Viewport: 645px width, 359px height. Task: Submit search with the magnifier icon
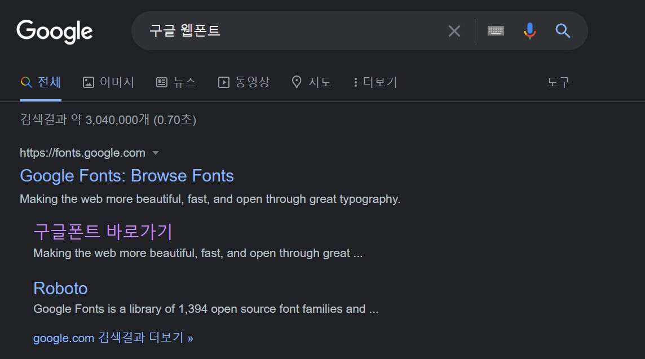(x=563, y=31)
